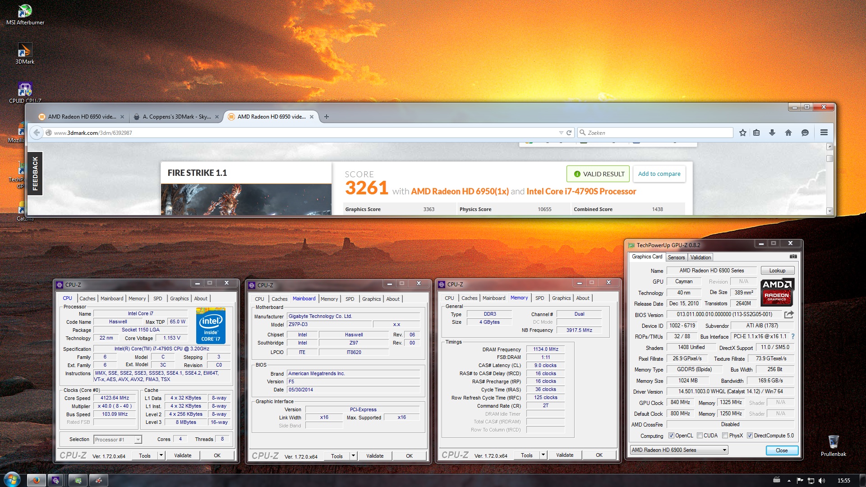866x487 pixels.
Task: Open GPU selection dropdown in GPU-Z
Action: click(679, 450)
